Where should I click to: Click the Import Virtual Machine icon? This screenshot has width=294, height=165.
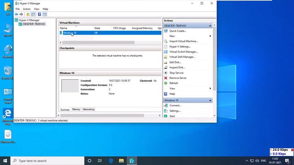[x=166, y=41]
